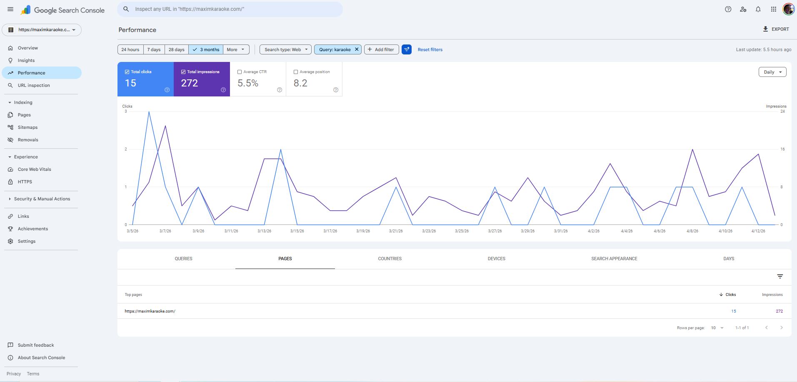Open users and permissions icon
The width and height of the screenshot is (797, 382).
(x=743, y=9)
